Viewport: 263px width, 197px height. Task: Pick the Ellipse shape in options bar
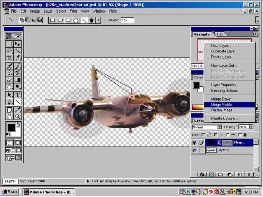(68, 20)
